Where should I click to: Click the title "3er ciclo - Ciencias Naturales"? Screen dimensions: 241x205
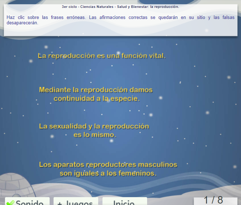coord(87,7)
